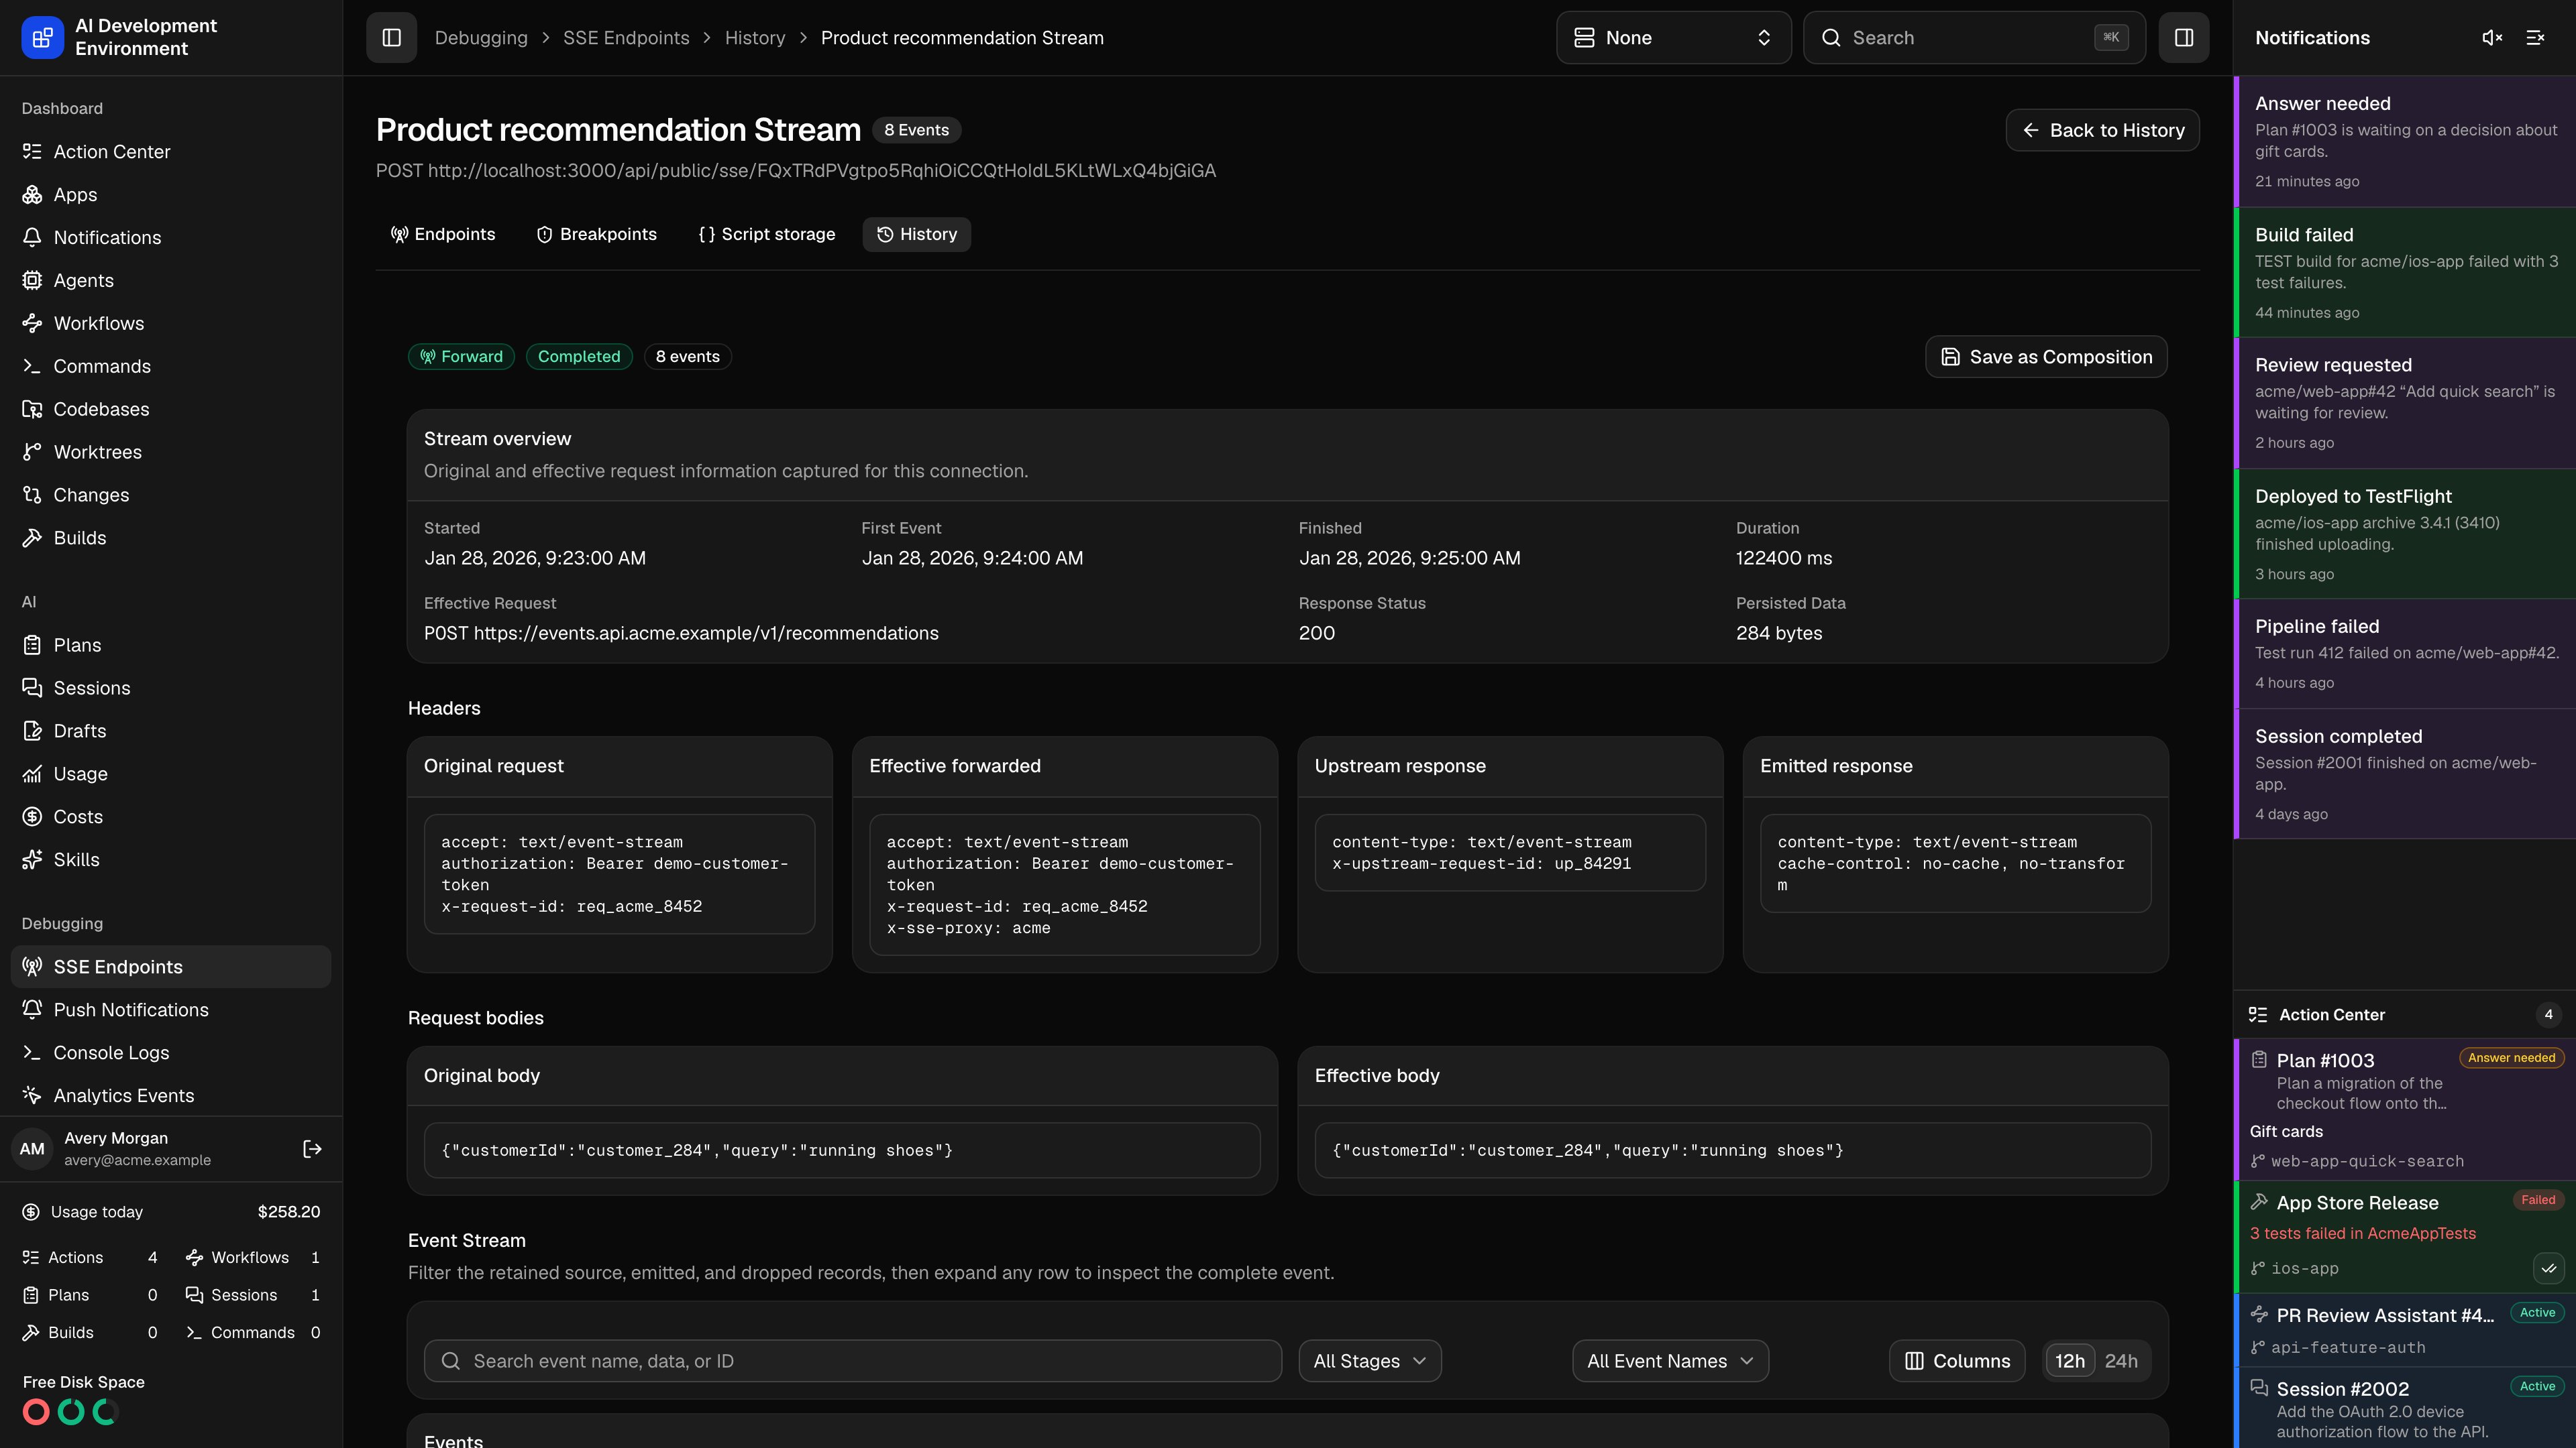Viewport: 2576px width, 1448px height.
Task: Mute notifications with the speaker icon
Action: (x=2492, y=38)
